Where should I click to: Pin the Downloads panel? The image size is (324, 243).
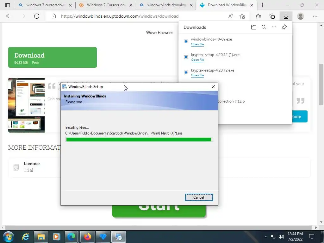(284, 27)
